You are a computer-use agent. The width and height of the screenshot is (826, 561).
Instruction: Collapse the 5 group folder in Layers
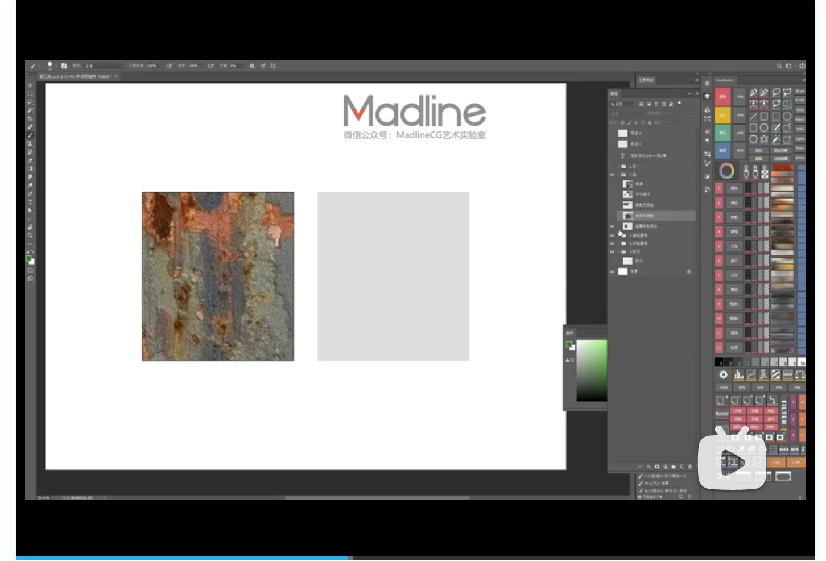pyautogui.click(x=619, y=251)
